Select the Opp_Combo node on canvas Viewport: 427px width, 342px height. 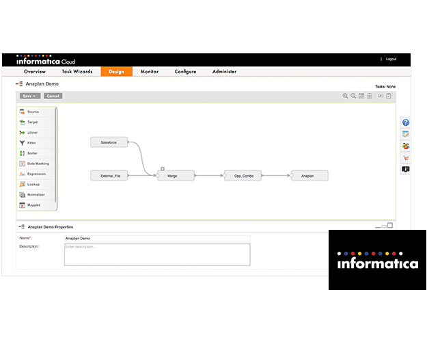243,176
